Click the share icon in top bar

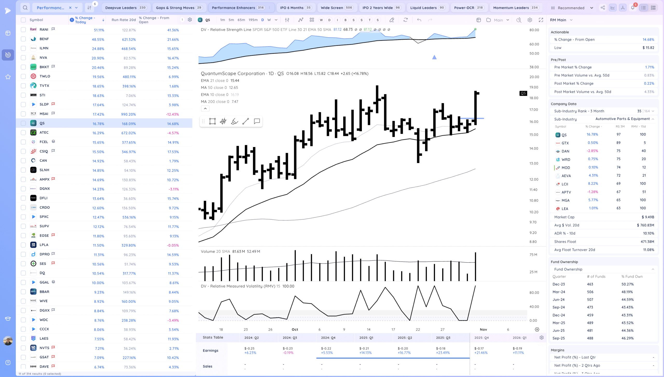coord(603,8)
